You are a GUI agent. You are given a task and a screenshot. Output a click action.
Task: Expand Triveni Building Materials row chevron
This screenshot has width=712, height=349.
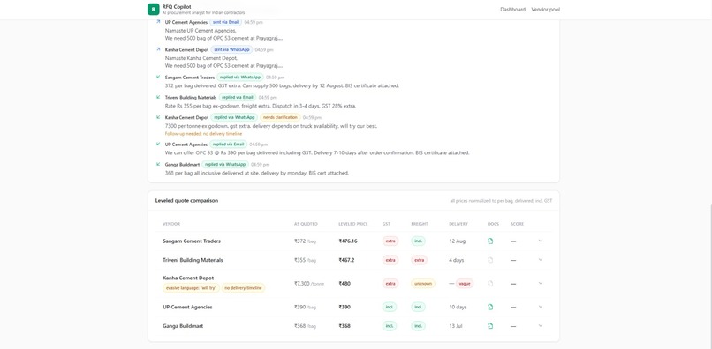tap(541, 260)
